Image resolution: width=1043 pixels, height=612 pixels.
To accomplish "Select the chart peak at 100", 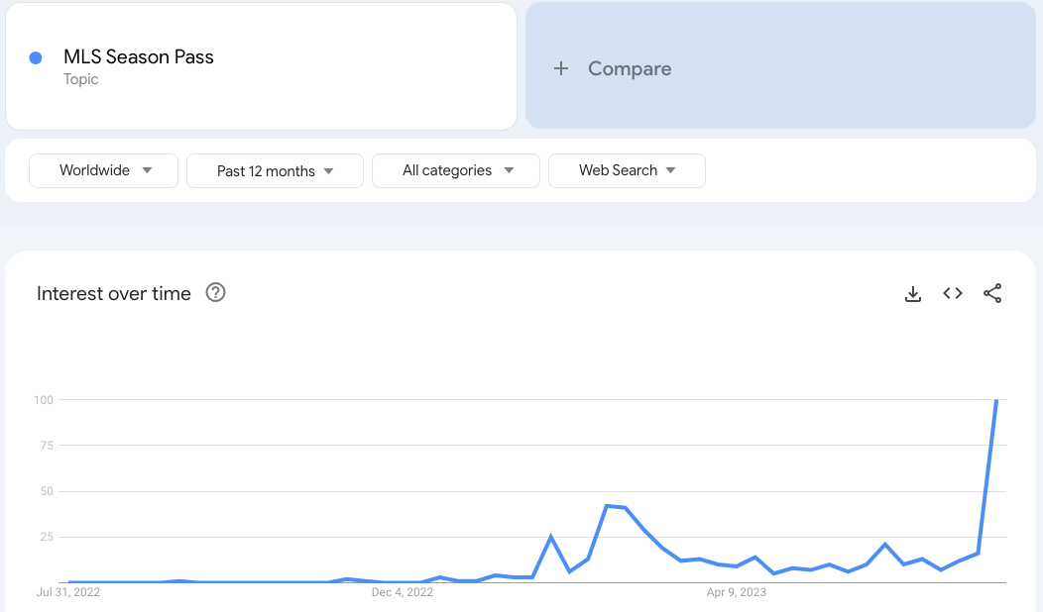I will click(x=995, y=400).
